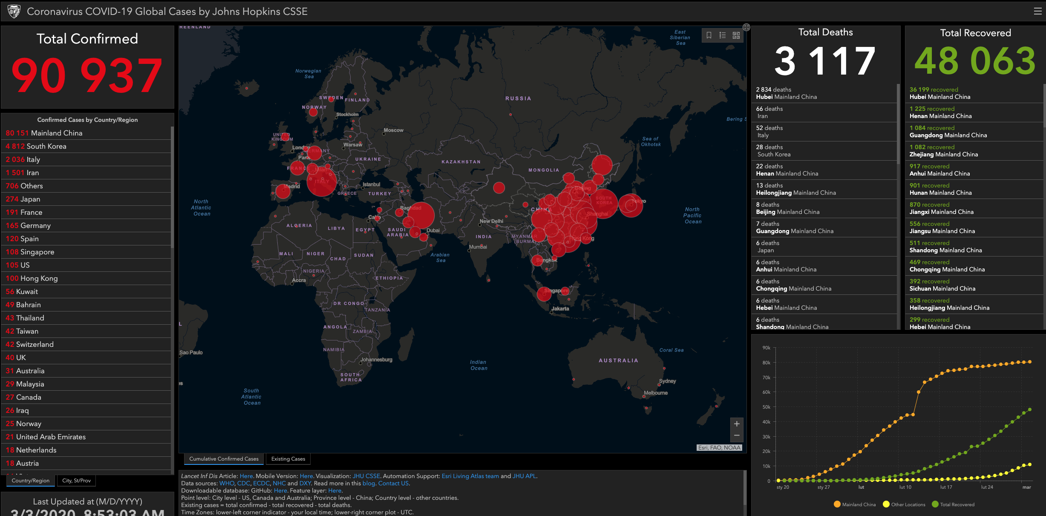Switch to the City, St/Prov tab

point(76,481)
